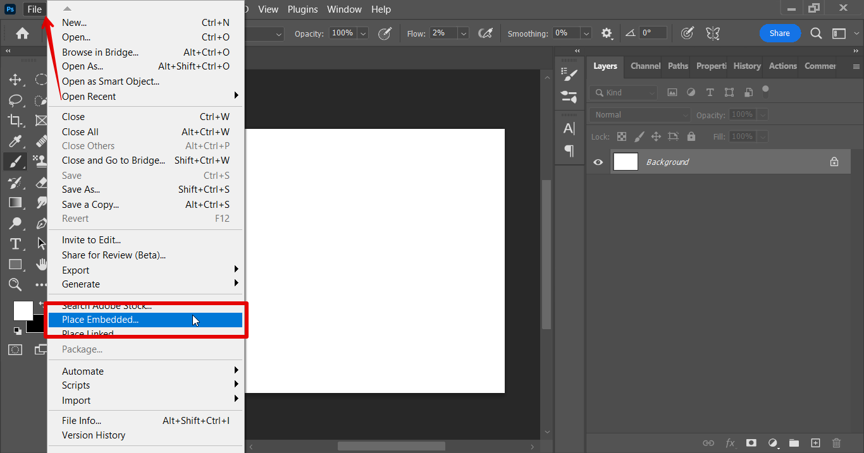Open the Brush Settings panel icon
This screenshot has height=453, width=864.
point(569,75)
